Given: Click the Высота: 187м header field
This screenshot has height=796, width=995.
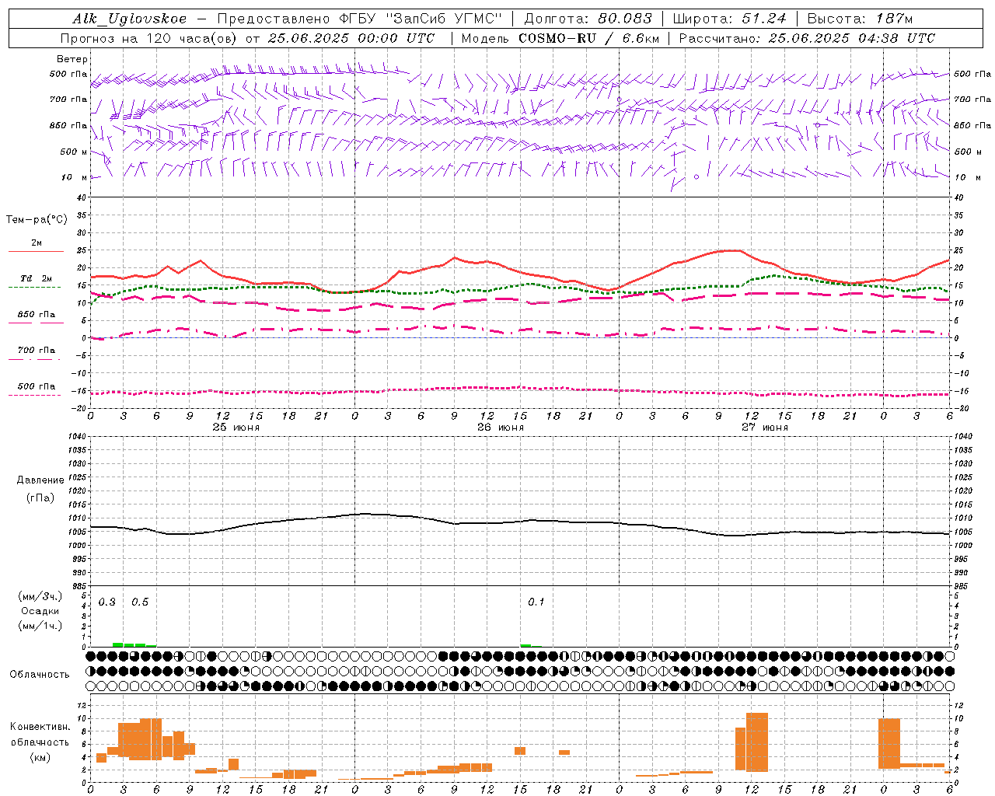Looking at the screenshot, I should pos(860,19).
